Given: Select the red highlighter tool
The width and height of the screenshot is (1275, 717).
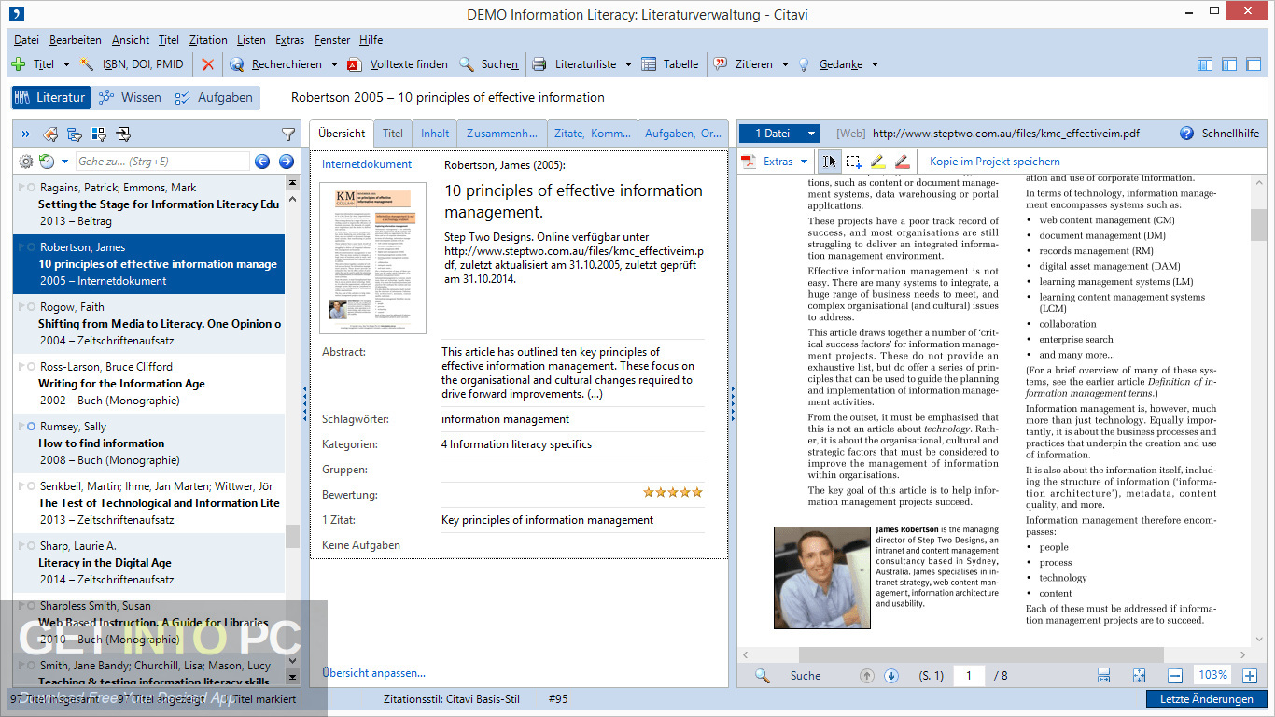Looking at the screenshot, I should pyautogui.click(x=902, y=162).
